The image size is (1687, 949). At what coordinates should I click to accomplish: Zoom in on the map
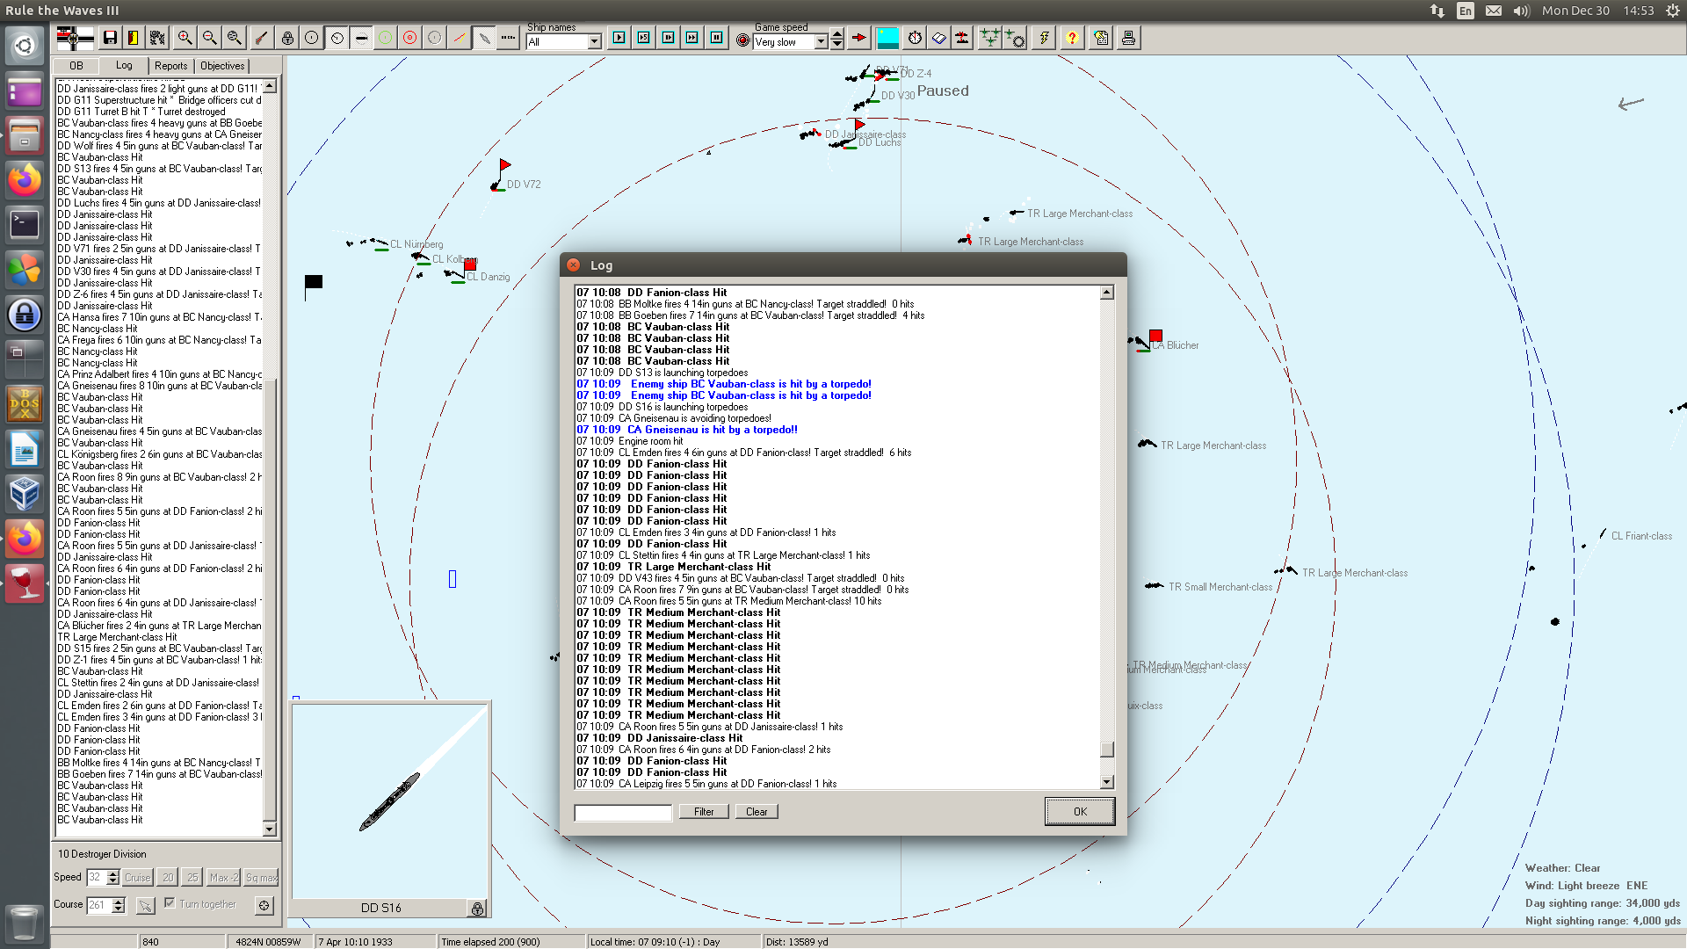185,38
